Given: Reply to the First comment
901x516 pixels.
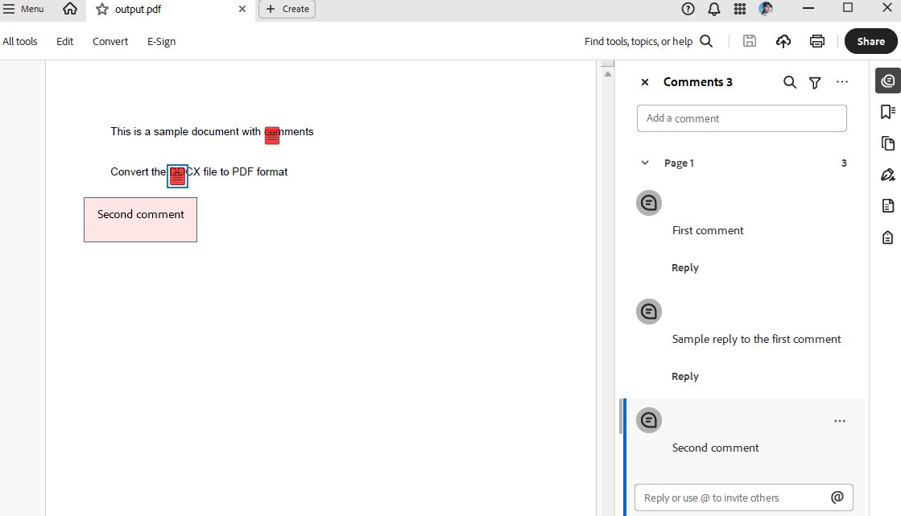Looking at the screenshot, I should click(684, 267).
